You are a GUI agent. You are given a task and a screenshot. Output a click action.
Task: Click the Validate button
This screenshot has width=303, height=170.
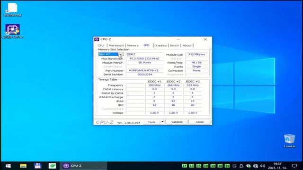click(177, 122)
